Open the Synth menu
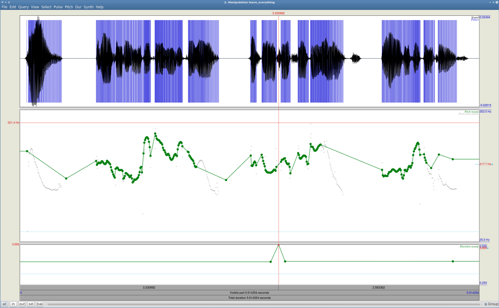Viewport: 499px width, 308px height. [x=89, y=7]
